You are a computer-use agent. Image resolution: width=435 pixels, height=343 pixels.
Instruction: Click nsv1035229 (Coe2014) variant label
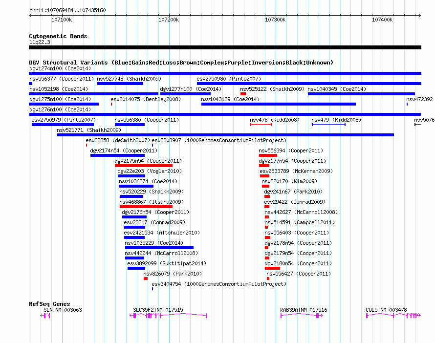(154, 243)
